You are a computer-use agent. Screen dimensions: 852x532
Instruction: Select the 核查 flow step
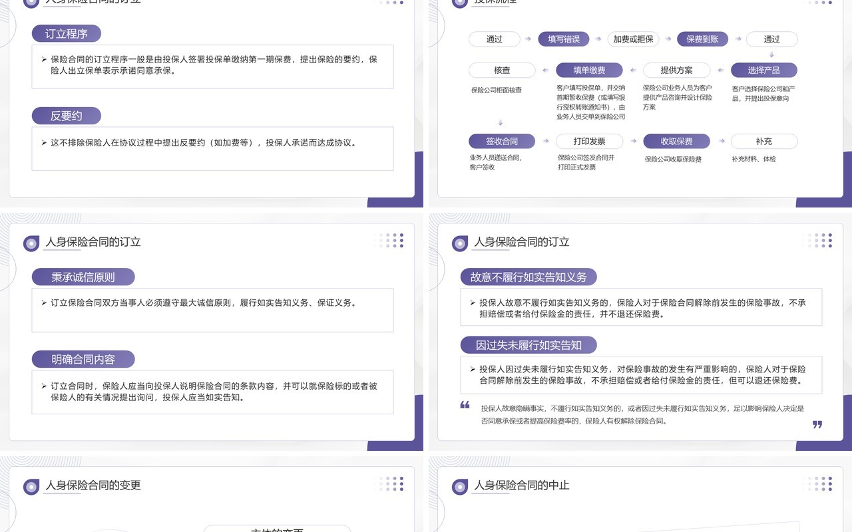pyautogui.click(x=502, y=70)
